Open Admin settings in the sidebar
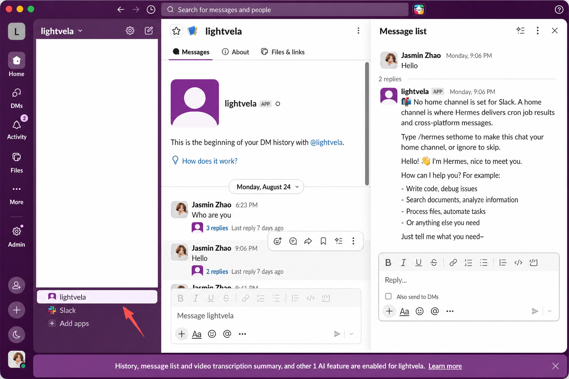569x379 pixels. [17, 236]
